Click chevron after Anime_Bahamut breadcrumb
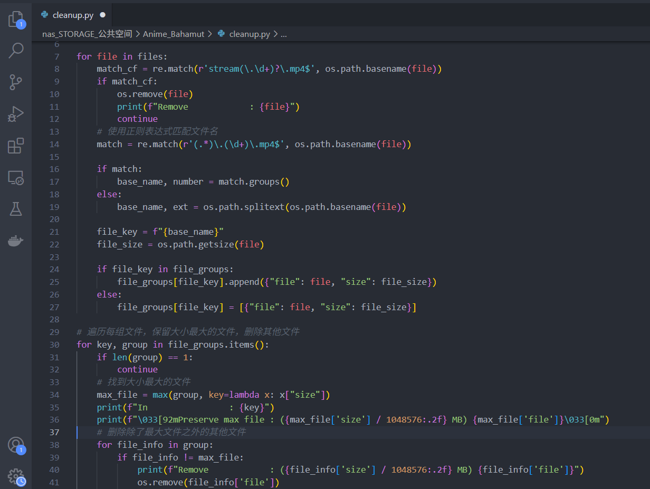This screenshot has width=650, height=489. click(210, 34)
